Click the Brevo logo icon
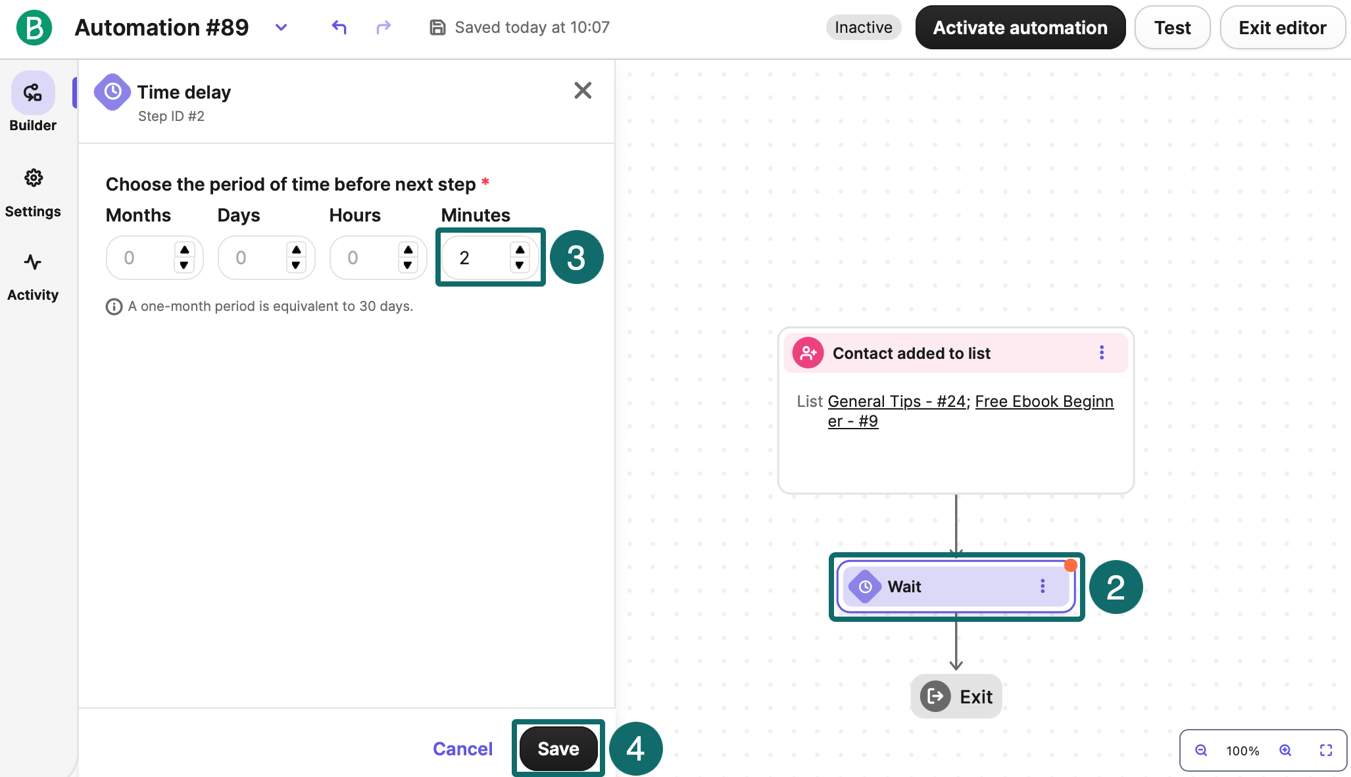The height and width of the screenshot is (777, 1351). click(x=34, y=28)
